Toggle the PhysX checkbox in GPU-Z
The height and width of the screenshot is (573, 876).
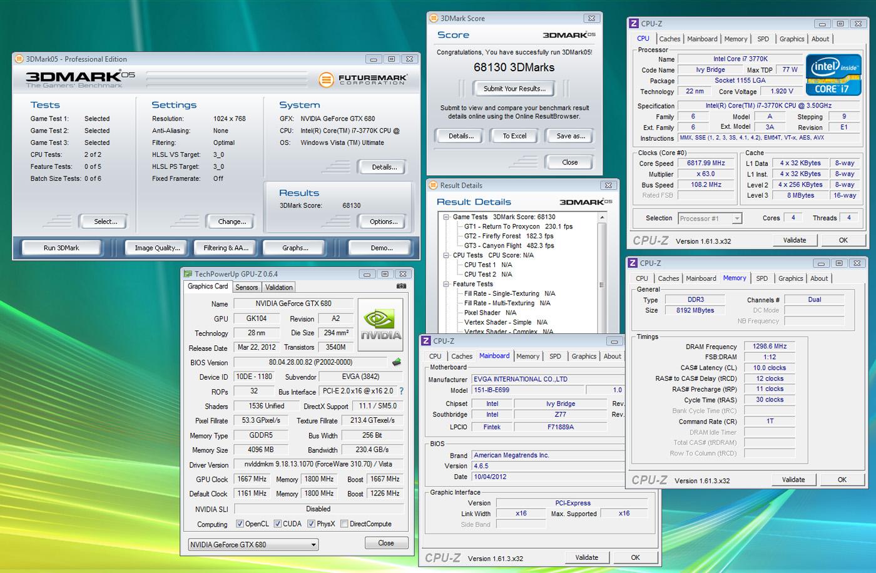coord(311,524)
